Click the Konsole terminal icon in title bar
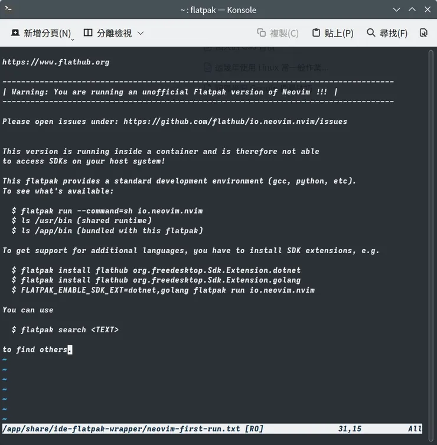Screen dimensions: 437x445 tap(8, 8)
